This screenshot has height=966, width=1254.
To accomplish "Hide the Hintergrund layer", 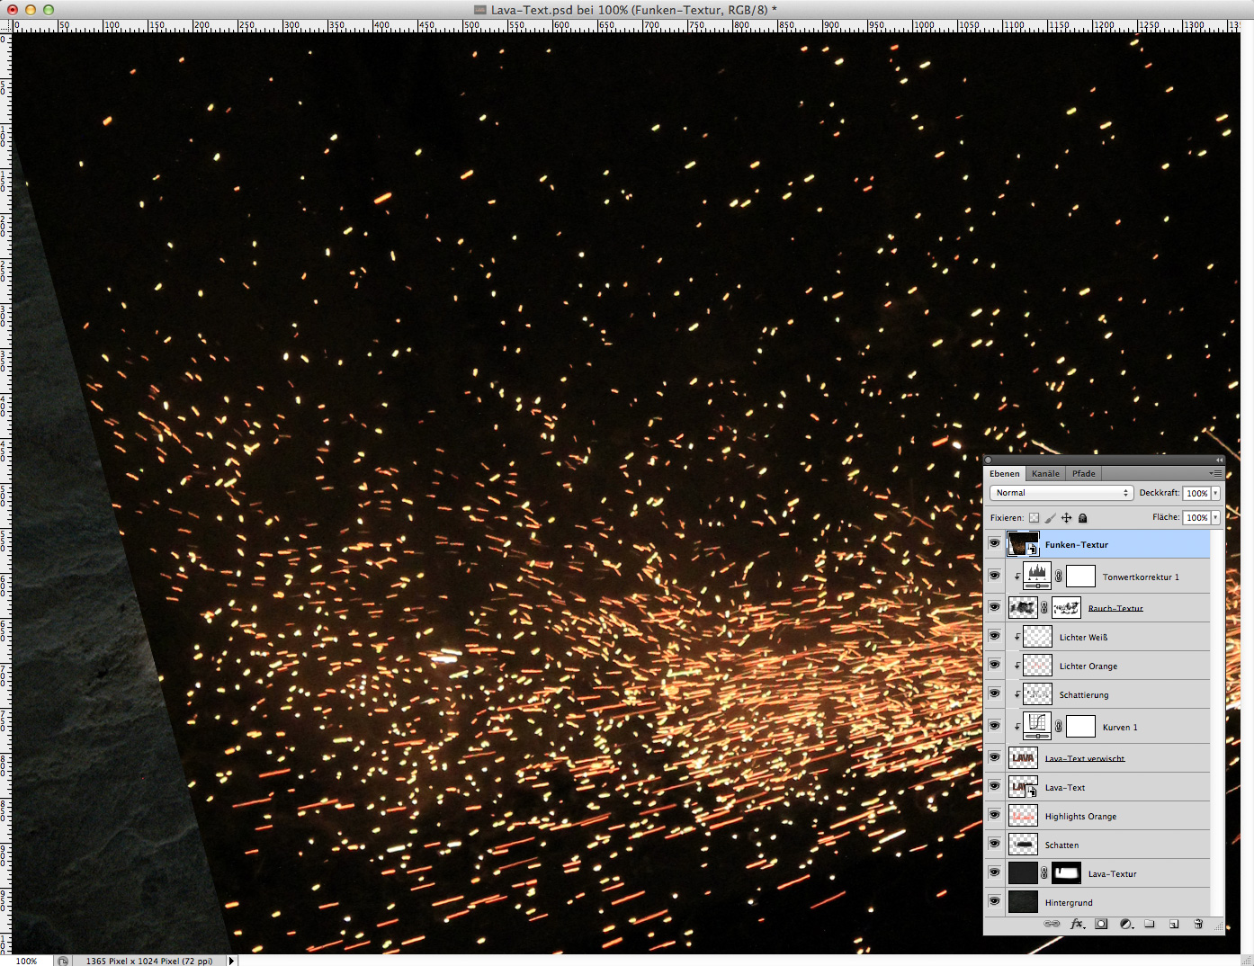I will tap(994, 901).
